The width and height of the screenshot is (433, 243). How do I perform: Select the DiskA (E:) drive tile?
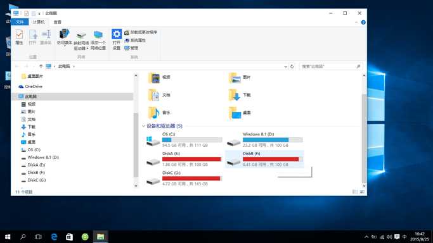click(x=184, y=159)
